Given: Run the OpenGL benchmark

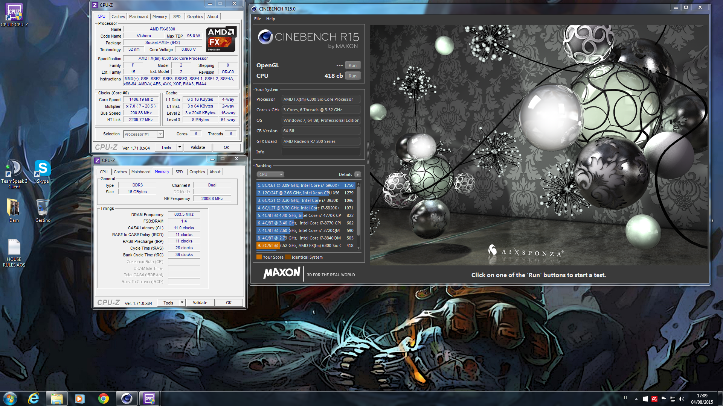Looking at the screenshot, I should tap(352, 65).
